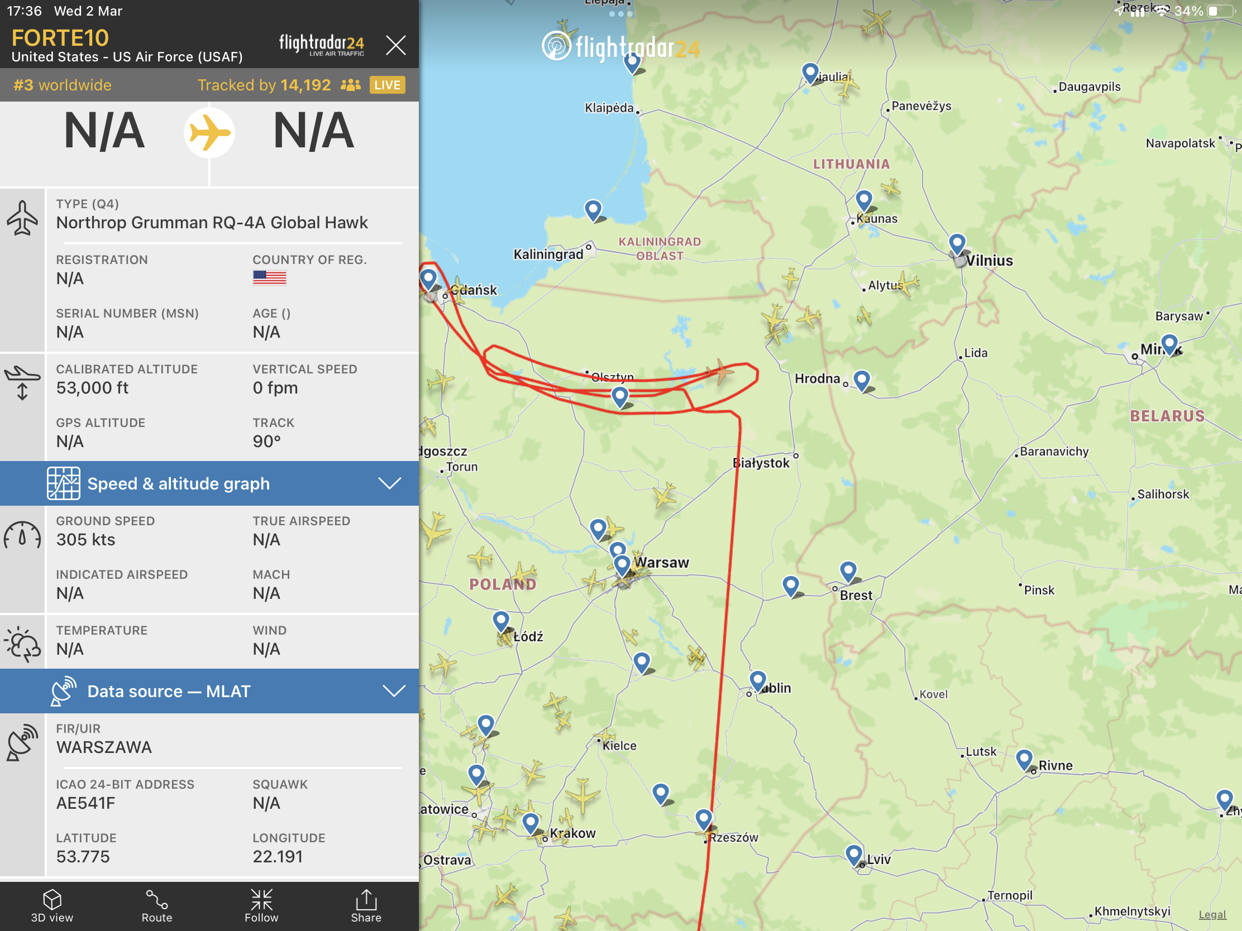Tap the battery indicator in status bar

click(x=1221, y=11)
